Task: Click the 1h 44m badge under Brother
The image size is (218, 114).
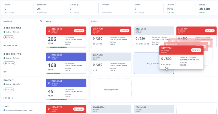Action: pyautogui.click(x=9, y=89)
